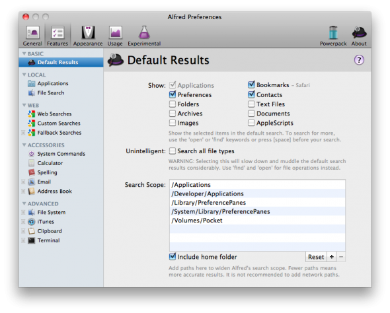This screenshot has width=390, height=313.
Task: Click the Web Searches Google icon
Action: tap(31, 114)
